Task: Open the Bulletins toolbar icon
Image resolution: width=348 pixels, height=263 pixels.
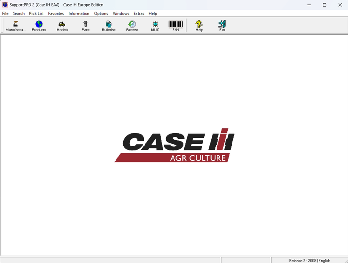Action: [x=109, y=26]
